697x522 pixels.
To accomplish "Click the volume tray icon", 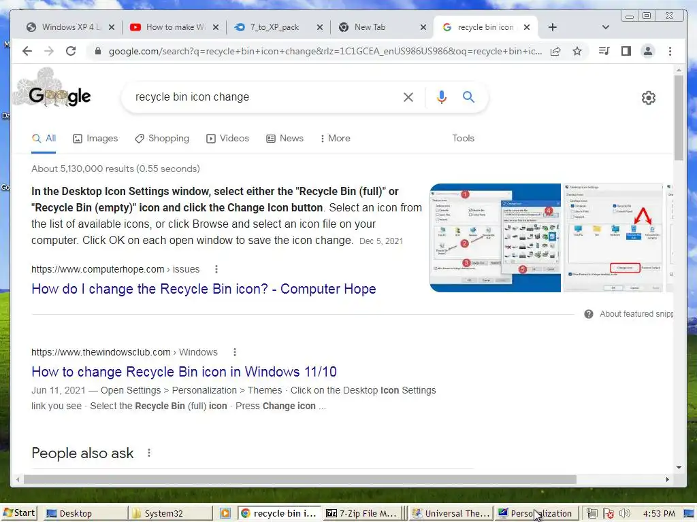I will (625, 514).
